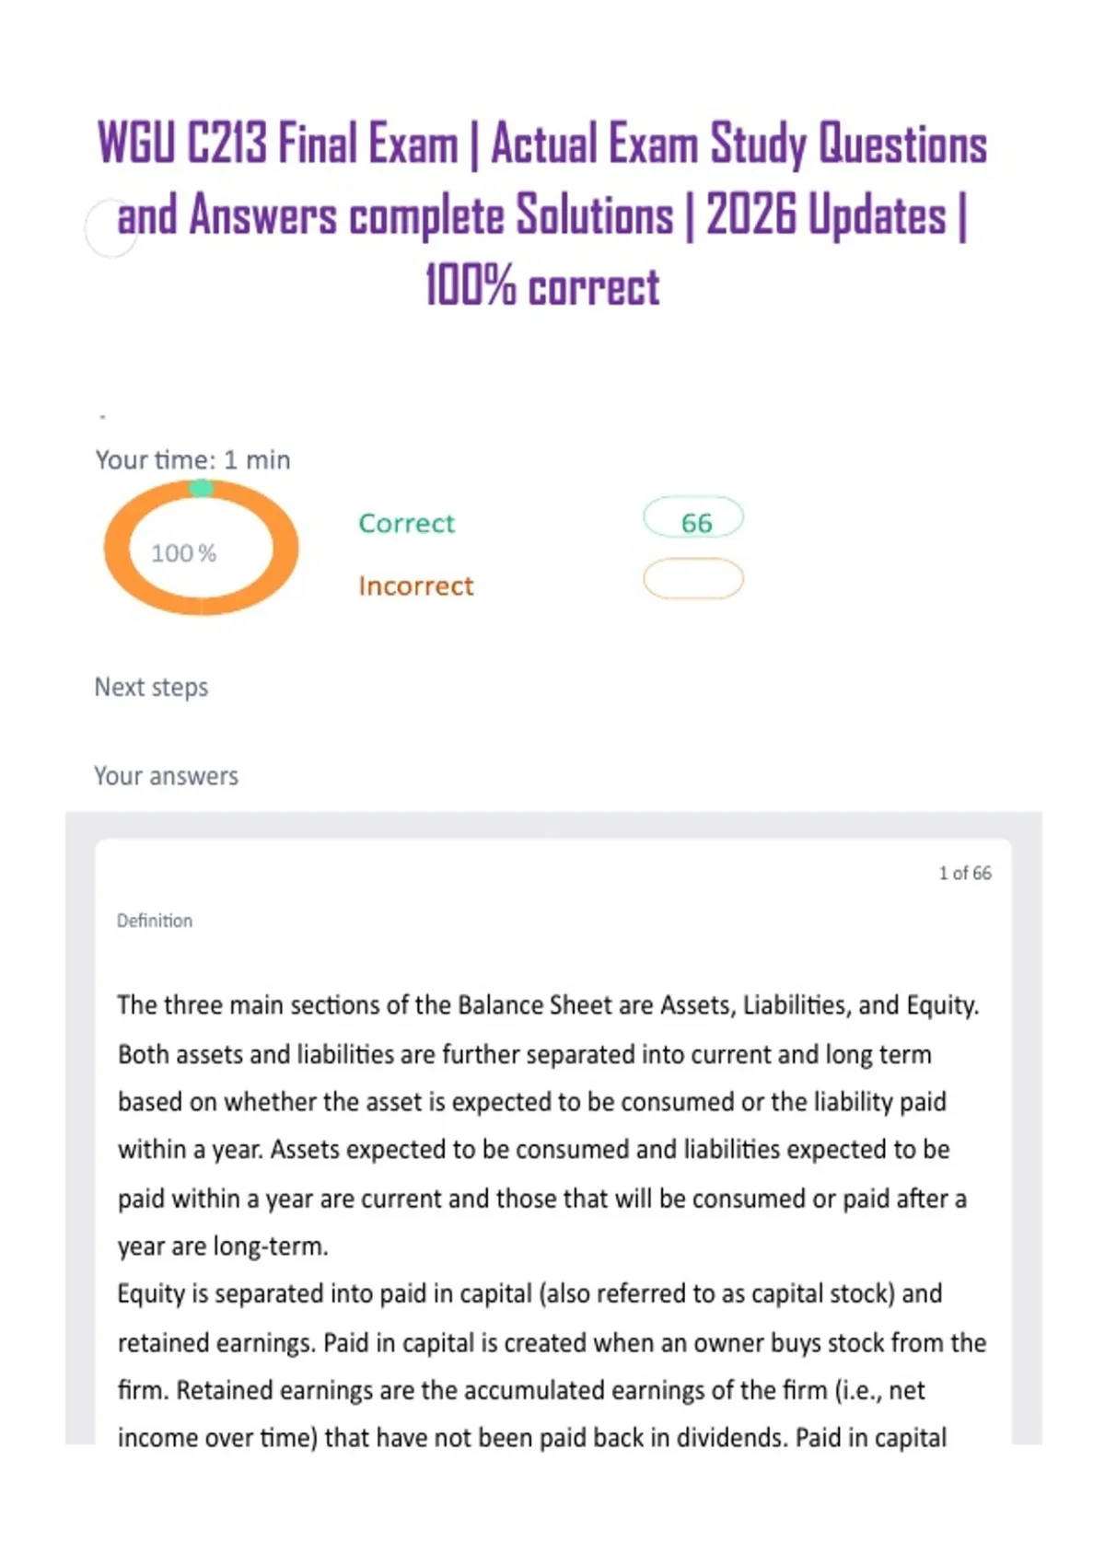Open the Your answers section
This screenshot has width=1105, height=1565.
166,776
